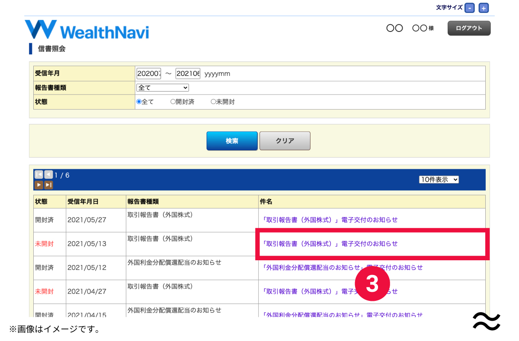Click the ログアウト button
The image size is (519, 341).
(x=469, y=28)
